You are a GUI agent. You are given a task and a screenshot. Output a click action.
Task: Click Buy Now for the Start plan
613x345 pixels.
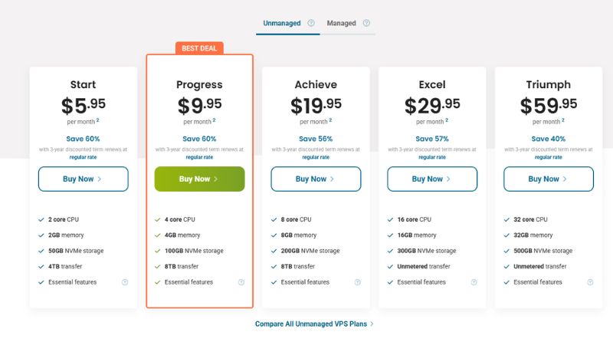click(x=83, y=179)
